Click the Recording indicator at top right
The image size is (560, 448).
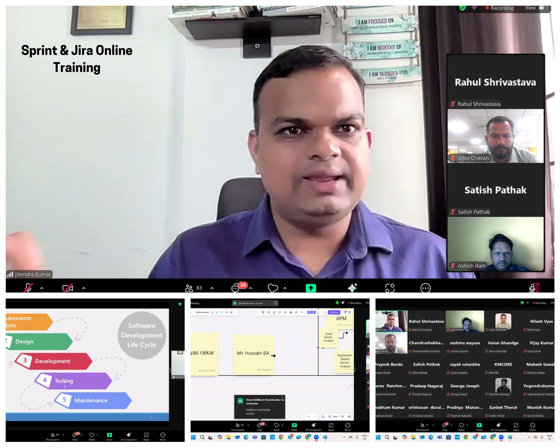tap(500, 8)
